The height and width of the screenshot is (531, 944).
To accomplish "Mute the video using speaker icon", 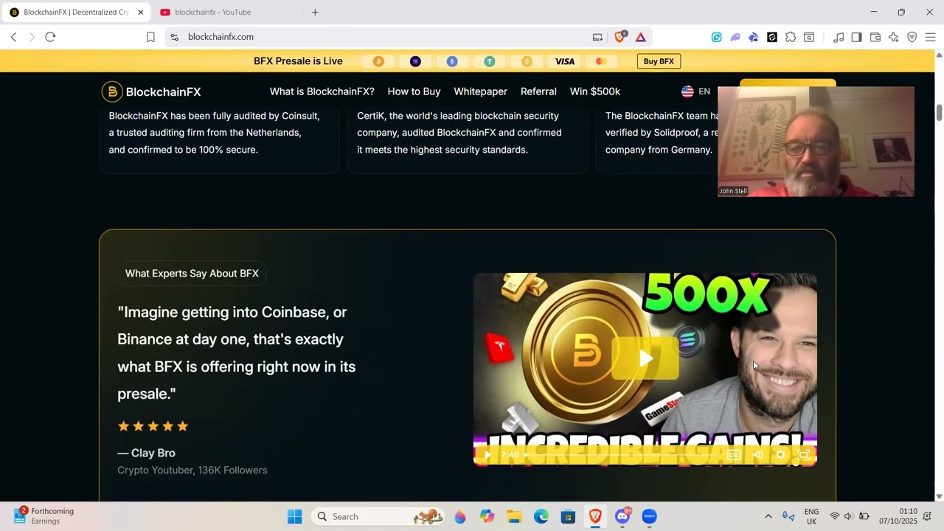I will (x=757, y=455).
